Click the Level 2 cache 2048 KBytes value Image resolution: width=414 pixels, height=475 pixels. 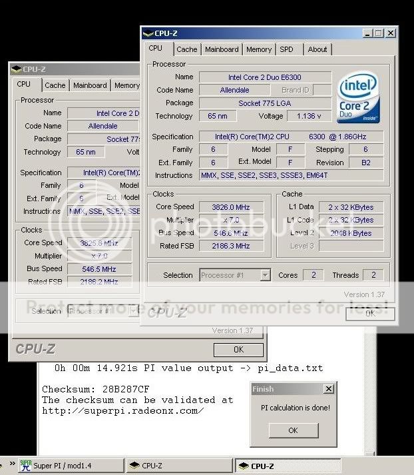pos(351,233)
